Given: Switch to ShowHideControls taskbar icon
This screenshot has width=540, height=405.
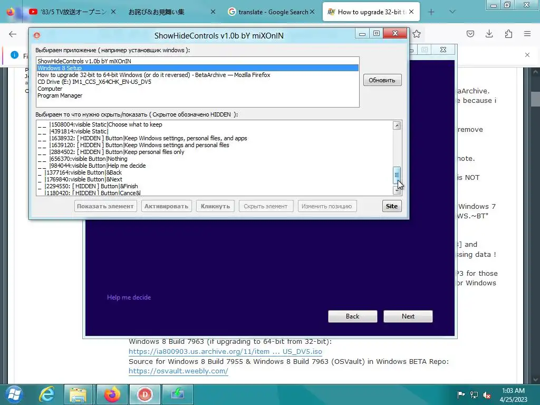Looking at the screenshot, I should 144,394.
